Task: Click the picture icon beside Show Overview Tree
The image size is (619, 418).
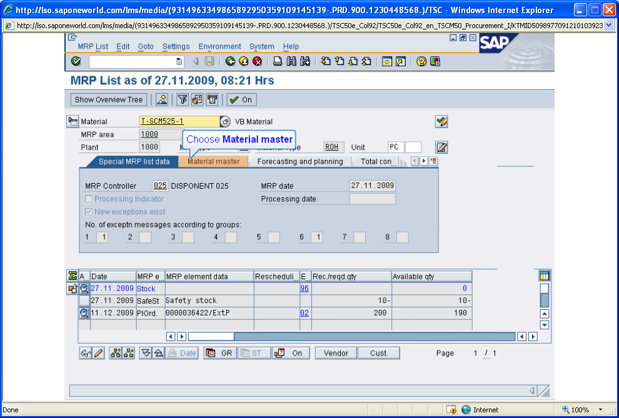Action: (x=162, y=99)
